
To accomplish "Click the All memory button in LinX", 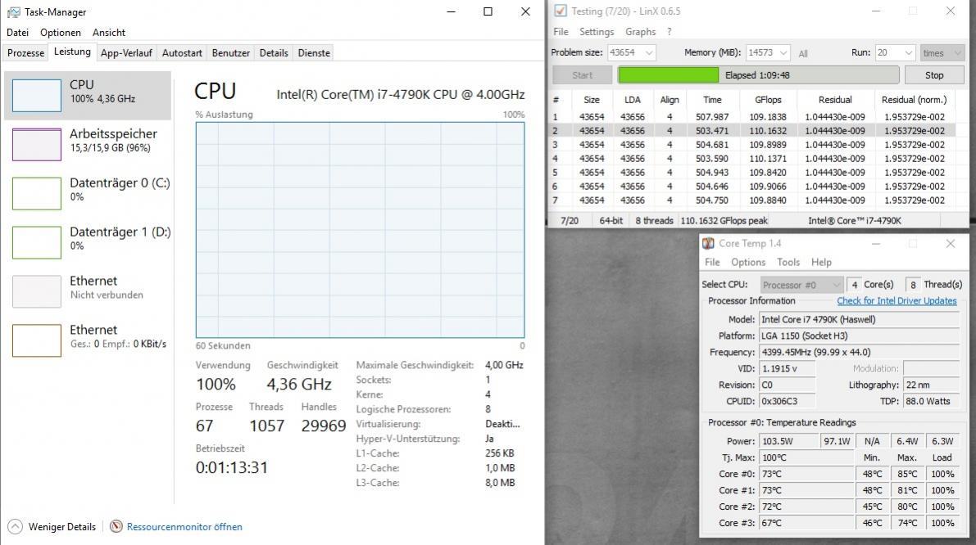I will [x=803, y=53].
